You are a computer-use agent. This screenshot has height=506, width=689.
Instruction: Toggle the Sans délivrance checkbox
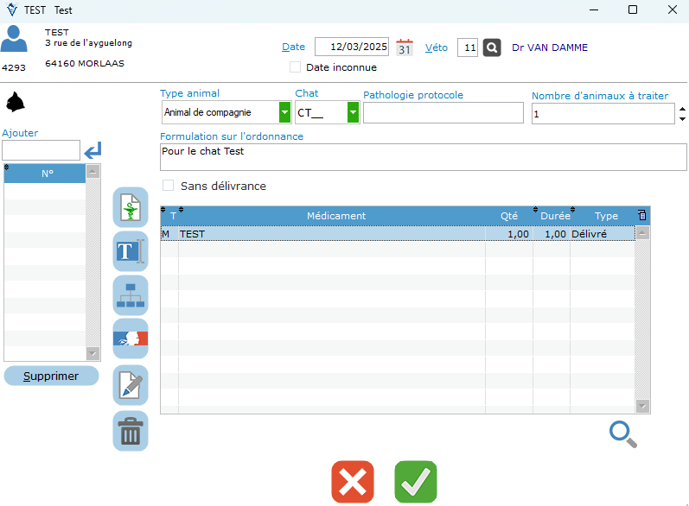click(x=168, y=185)
